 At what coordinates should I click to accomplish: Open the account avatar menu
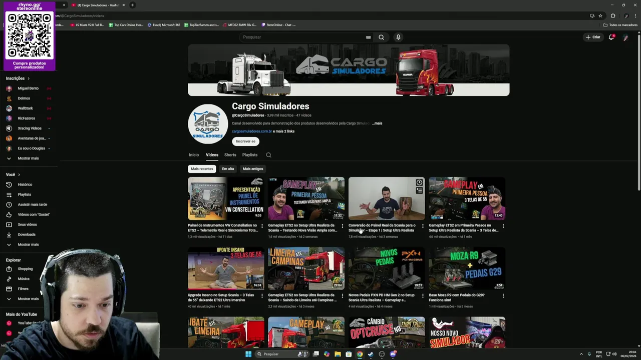625,37
